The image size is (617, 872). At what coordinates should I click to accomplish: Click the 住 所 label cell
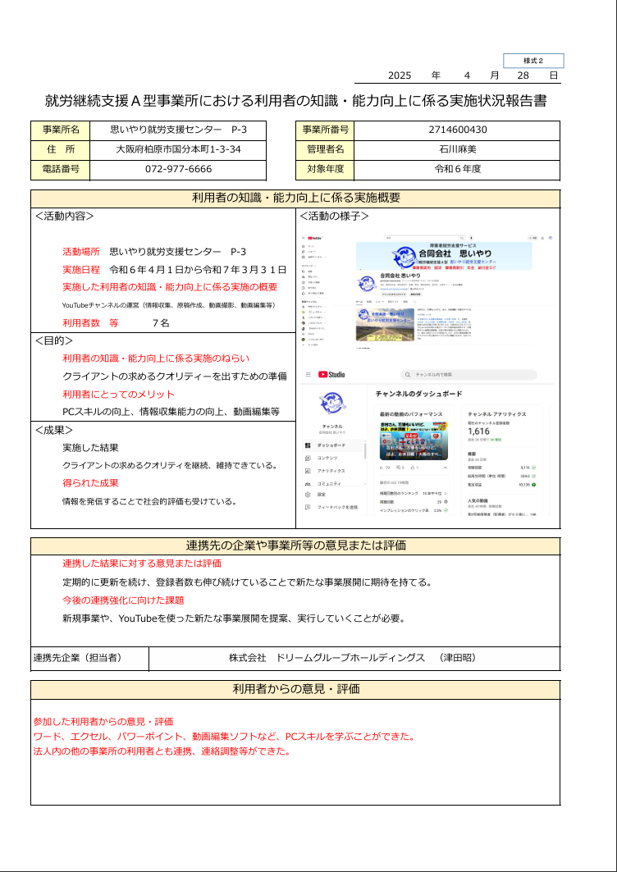[x=60, y=150]
